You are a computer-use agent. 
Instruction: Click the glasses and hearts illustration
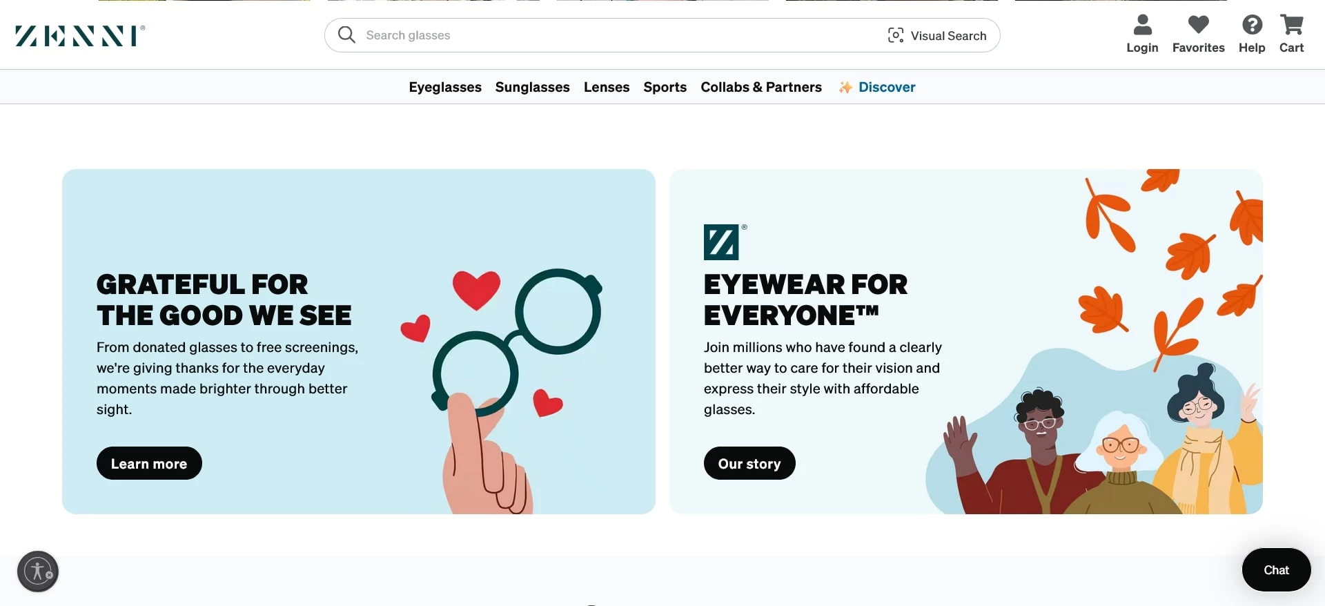(x=502, y=390)
